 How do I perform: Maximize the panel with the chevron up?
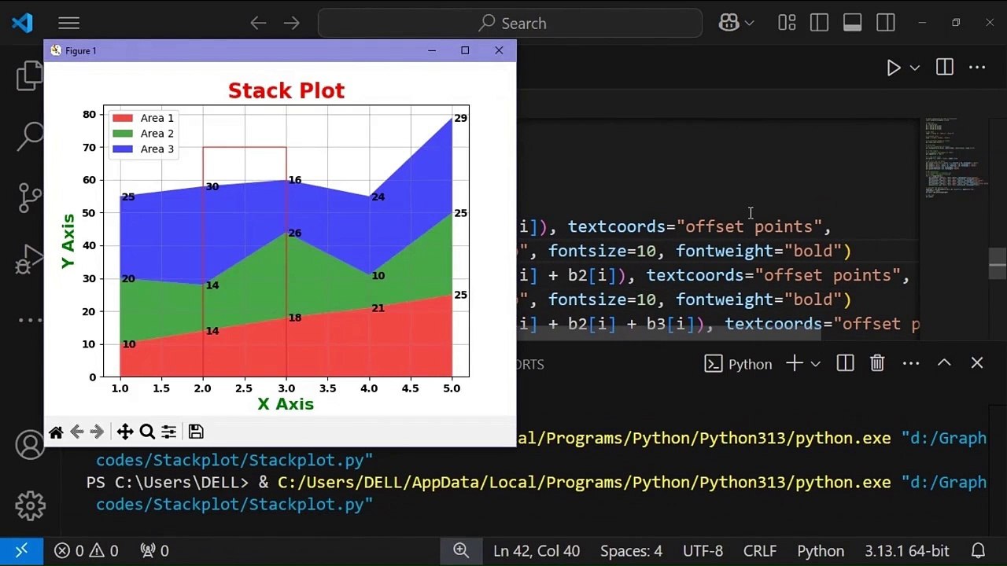click(x=944, y=362)
